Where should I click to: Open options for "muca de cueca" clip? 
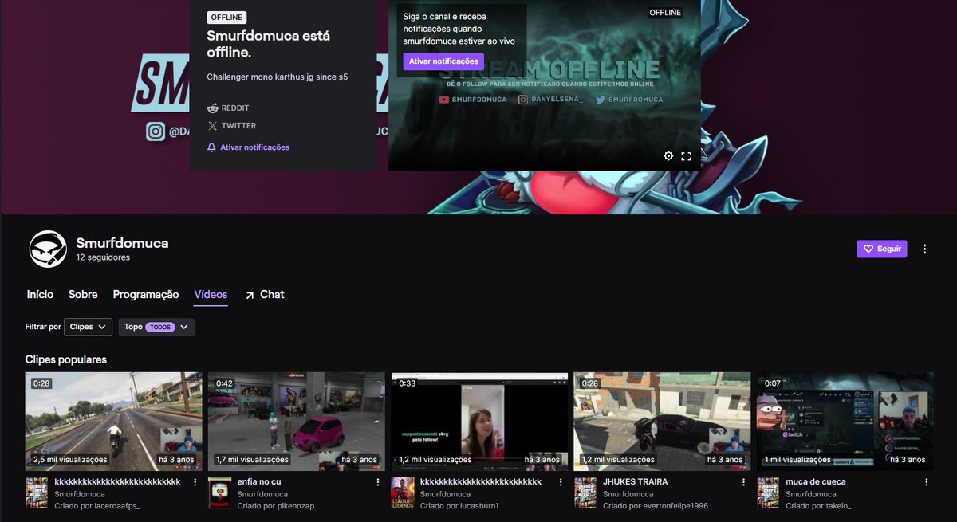click(926, 482)
